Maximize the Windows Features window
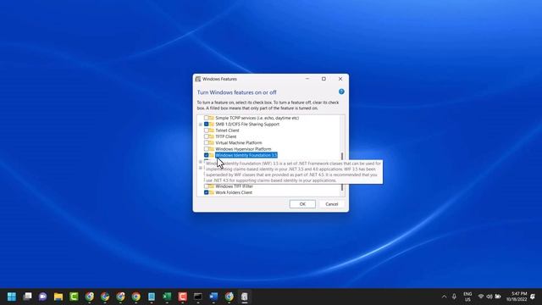 (x=324, y=79)
